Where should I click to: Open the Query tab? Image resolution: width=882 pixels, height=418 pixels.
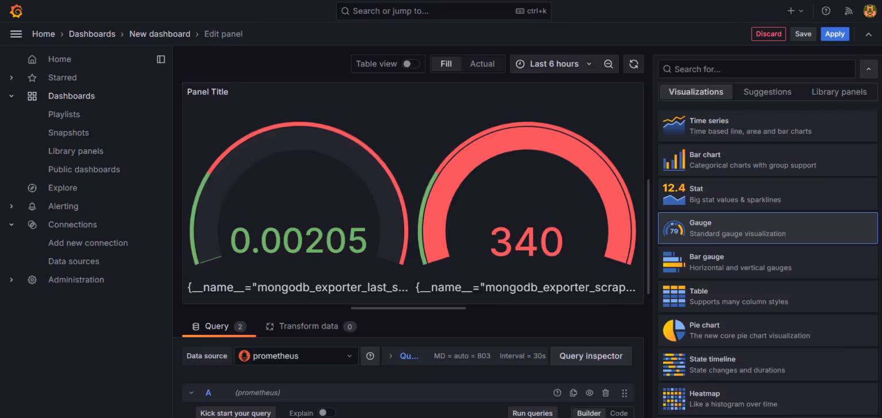(x=219, y=326)
